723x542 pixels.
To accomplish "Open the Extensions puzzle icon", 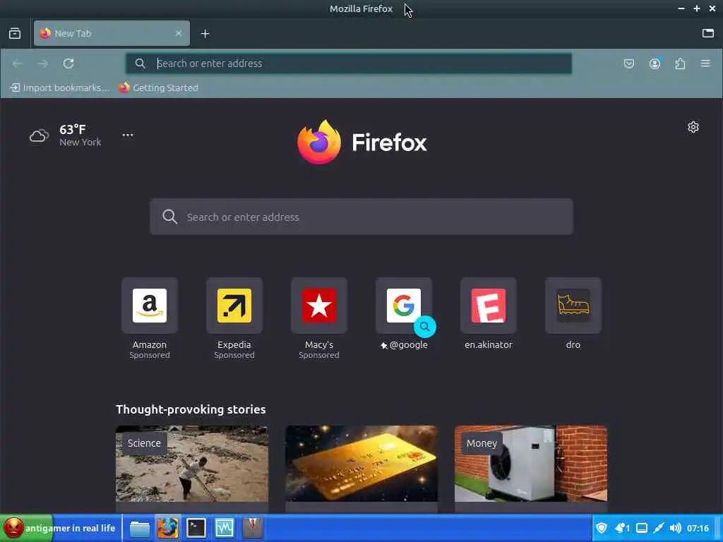I will (x=680, y=64).
